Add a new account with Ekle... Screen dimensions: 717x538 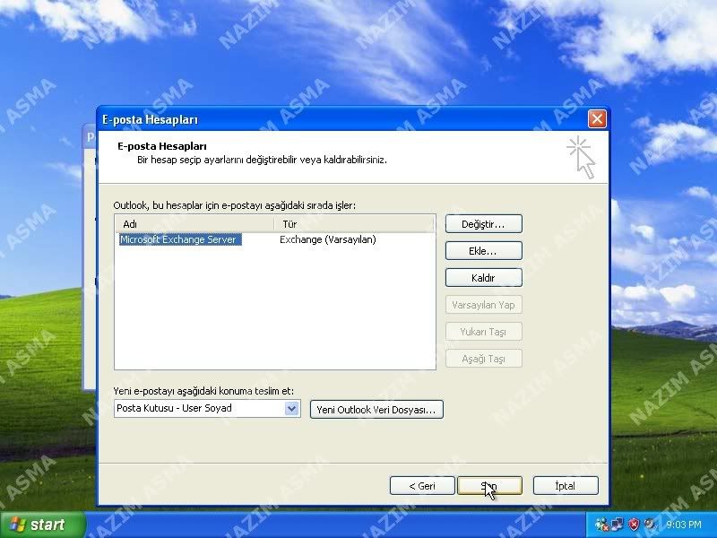tap(483, 251)
